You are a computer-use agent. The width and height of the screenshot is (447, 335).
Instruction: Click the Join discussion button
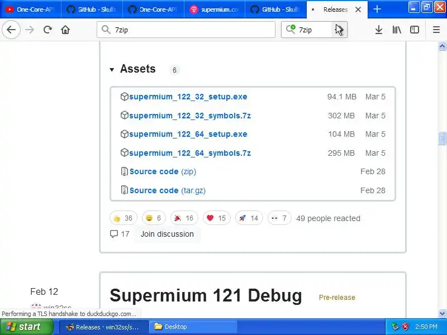[x=167, y=234]
